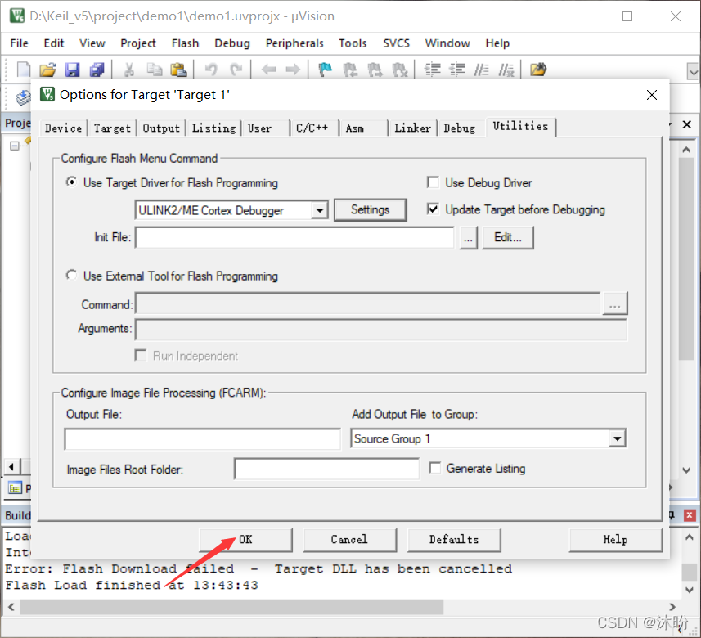Open the Source Group 1 dropdown
This screenshot has height=638, width=701.
coord(617,438)
